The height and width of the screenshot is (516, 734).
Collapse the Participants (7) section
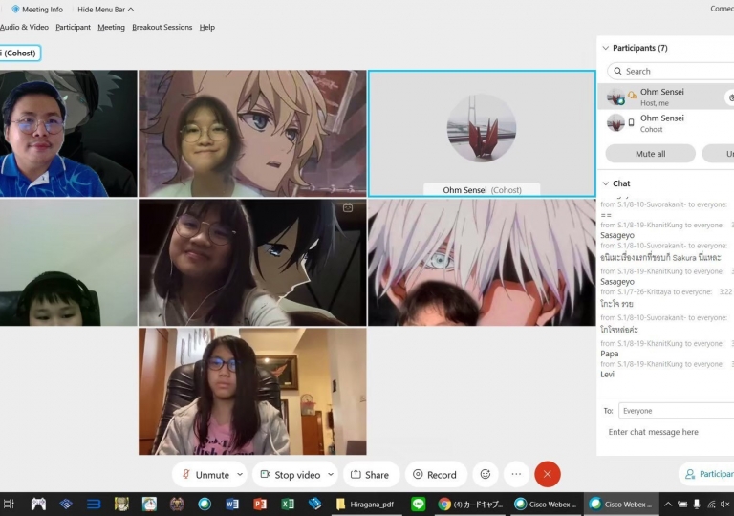coord(605,48)
